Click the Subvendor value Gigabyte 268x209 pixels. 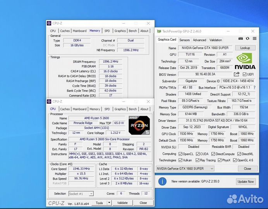click(191, 81)
